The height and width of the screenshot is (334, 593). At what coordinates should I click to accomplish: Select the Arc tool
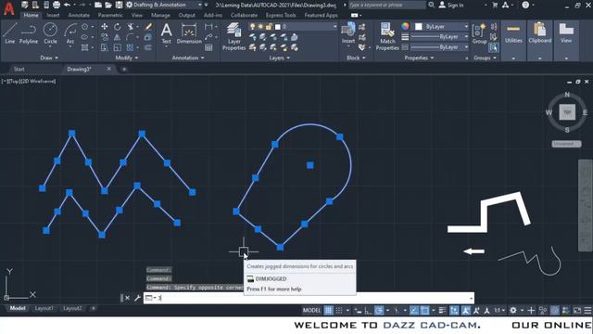click(70, 33)
